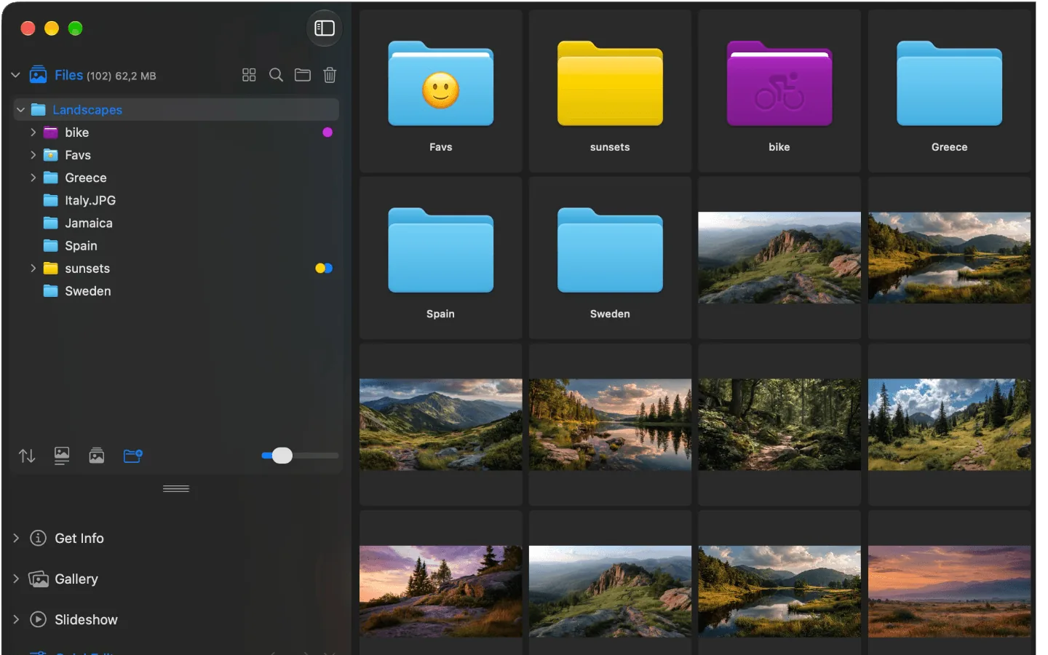1048x655 pixels.
Task: Expand the Gallery section
Action: pos(16,579)
